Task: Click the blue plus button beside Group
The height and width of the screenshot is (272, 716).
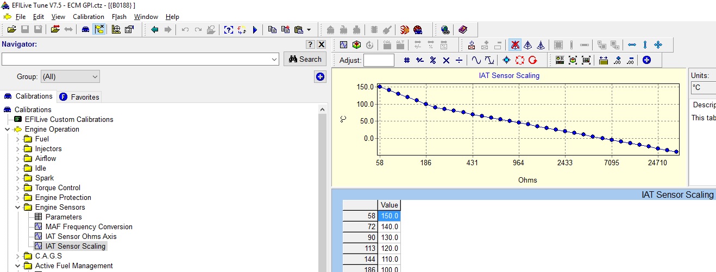Action: point(320,77)
